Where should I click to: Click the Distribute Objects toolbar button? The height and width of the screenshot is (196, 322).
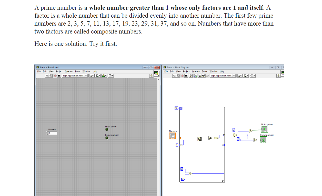pos(98,75)
